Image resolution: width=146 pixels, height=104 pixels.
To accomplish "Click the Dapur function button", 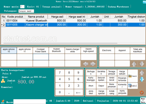I will [x=101, y=86].
